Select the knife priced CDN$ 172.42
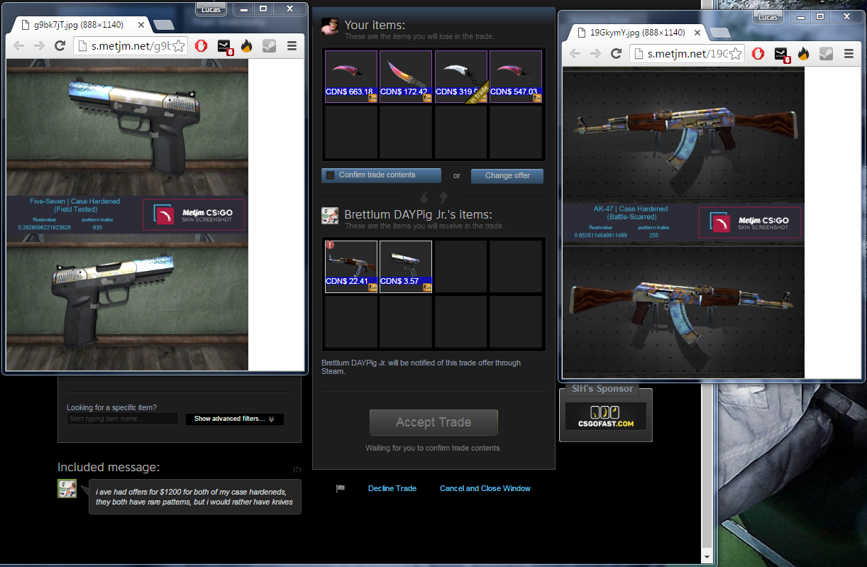867x567 pixels. point(406,77)
